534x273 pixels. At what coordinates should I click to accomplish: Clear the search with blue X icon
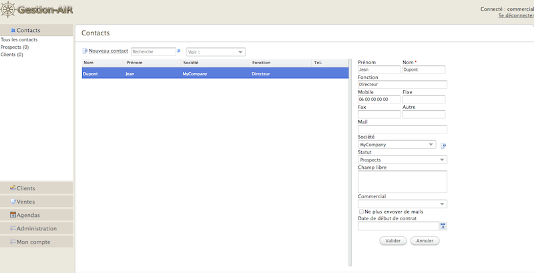[x=179, y=51]
